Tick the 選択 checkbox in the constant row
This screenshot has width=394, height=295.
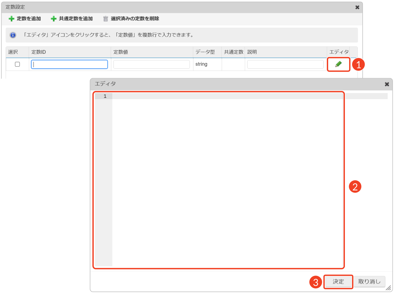pyautogui.click(x=18, y=64)
